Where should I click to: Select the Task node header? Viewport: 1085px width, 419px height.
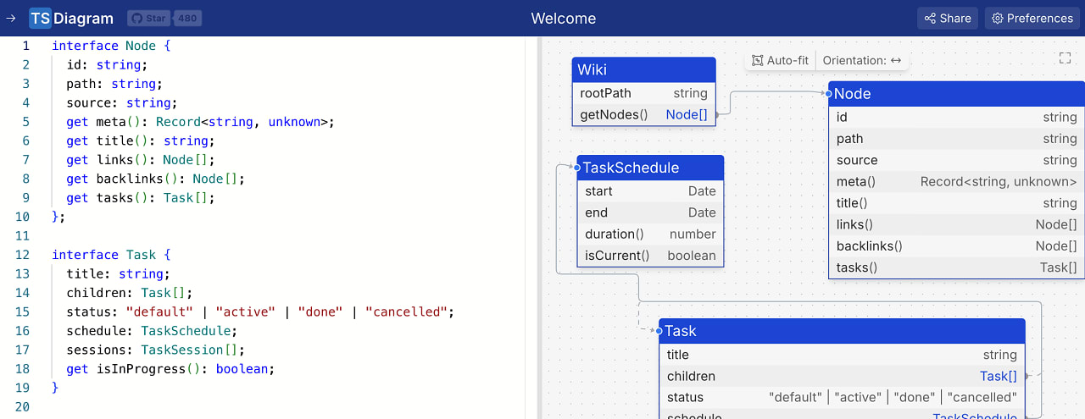point(842,331)
